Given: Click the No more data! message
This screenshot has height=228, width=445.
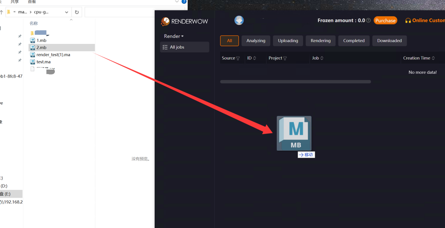Looking at the screenshot, I should coord(423,72).
